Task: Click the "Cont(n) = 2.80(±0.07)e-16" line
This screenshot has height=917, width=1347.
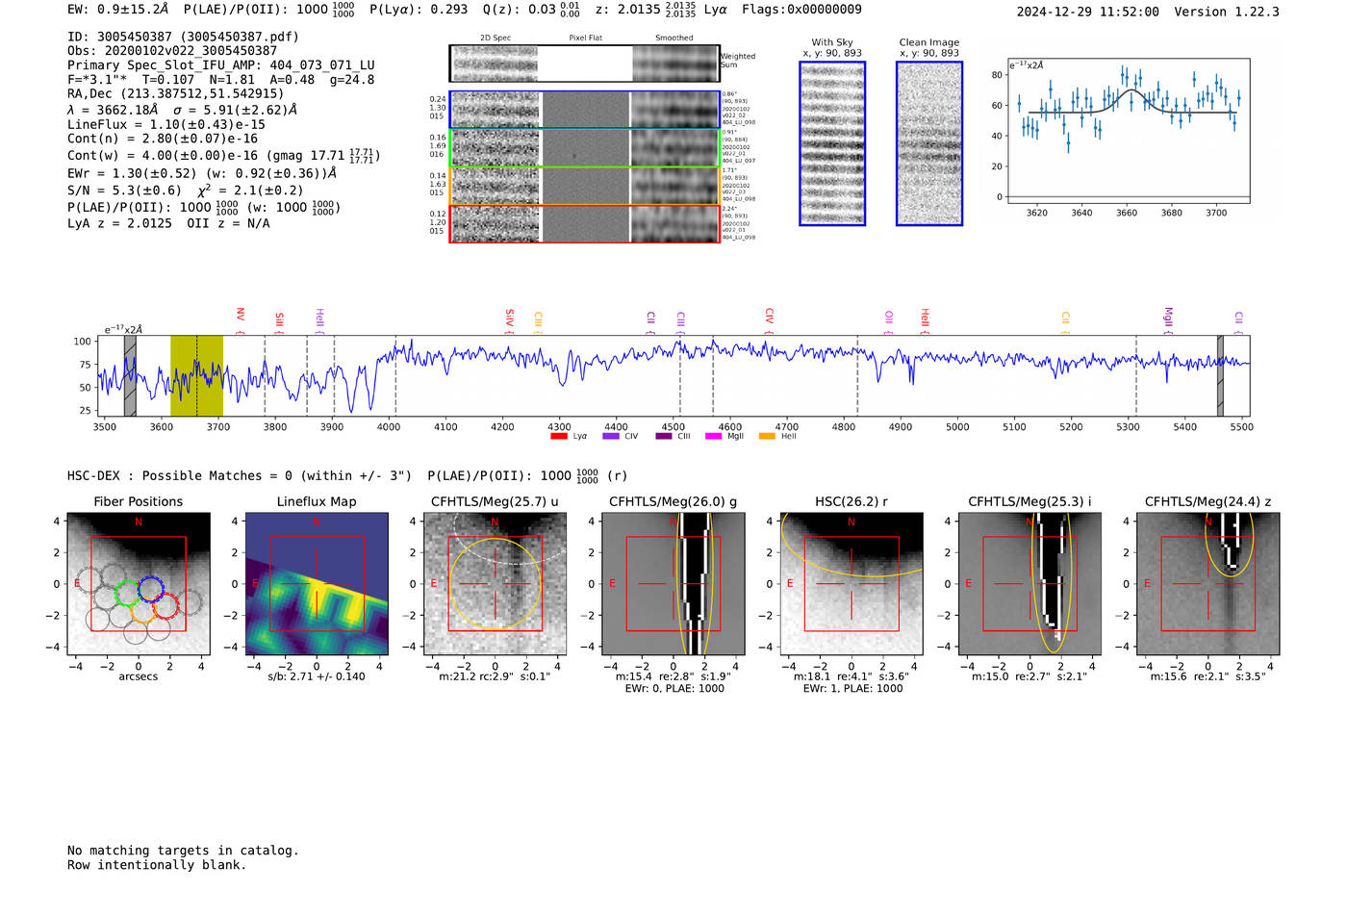Action: pyautogui.click(x=163, y=139)
